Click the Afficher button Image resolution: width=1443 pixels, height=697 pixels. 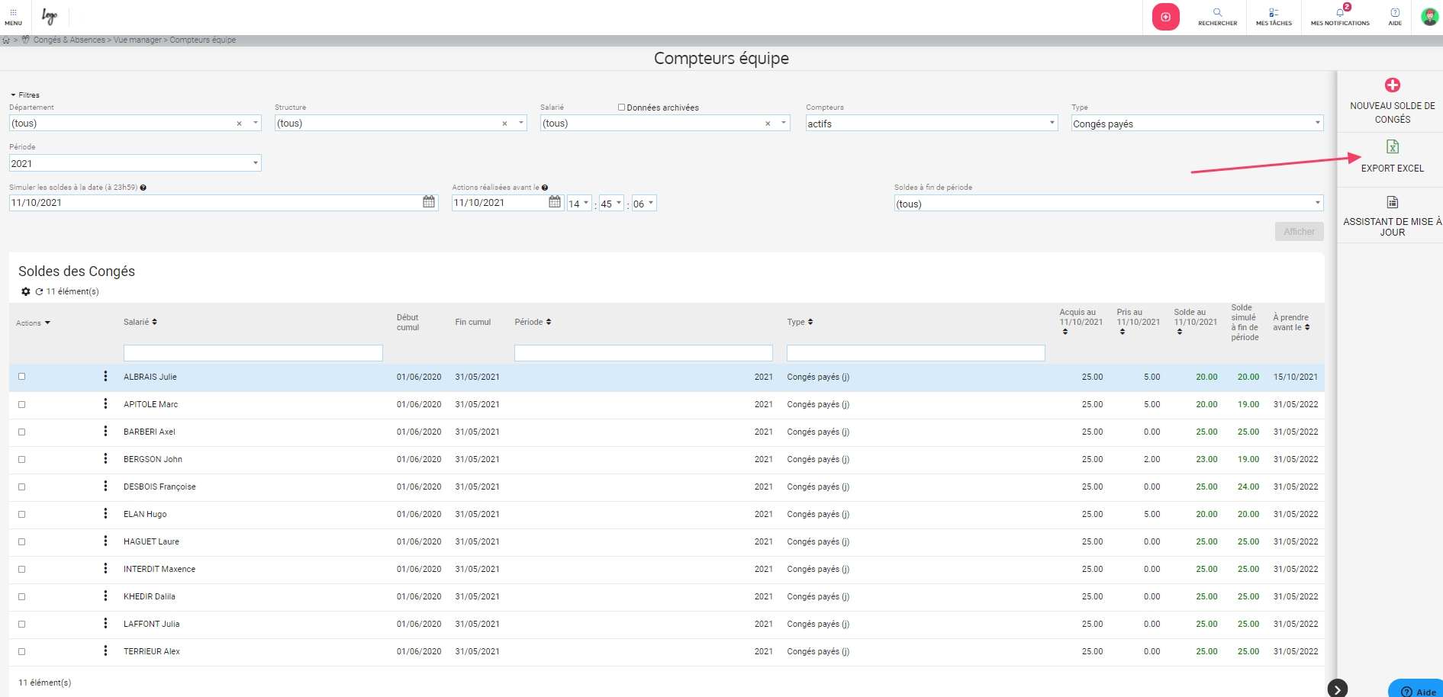click(1299, 232)
